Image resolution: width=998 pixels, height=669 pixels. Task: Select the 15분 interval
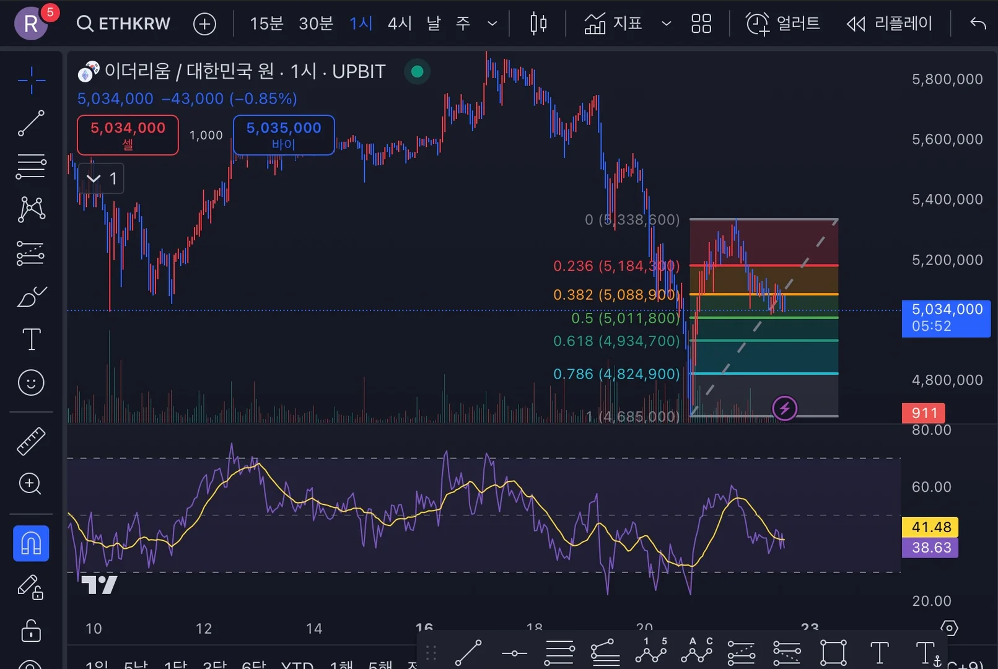click(266, 24)
